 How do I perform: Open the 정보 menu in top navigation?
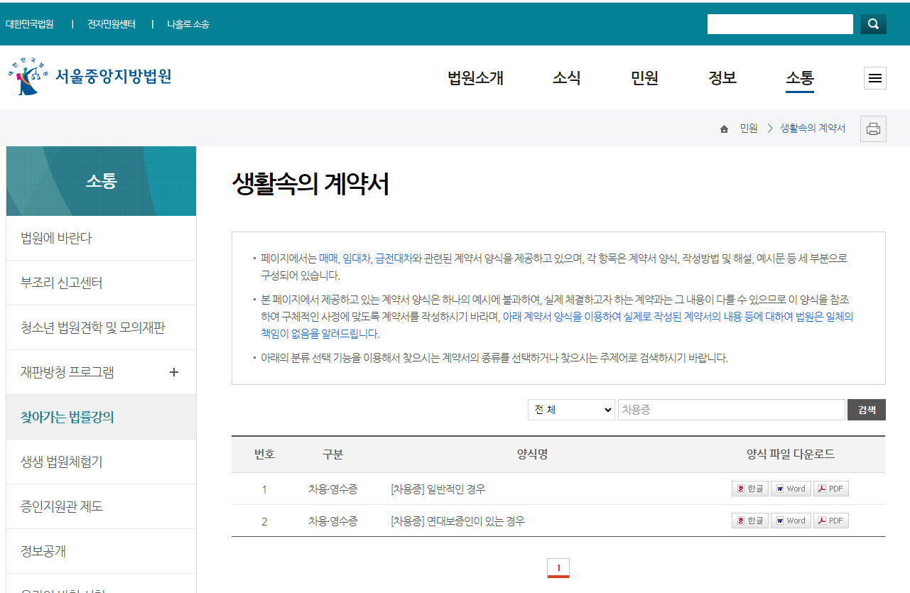(722, 79)
